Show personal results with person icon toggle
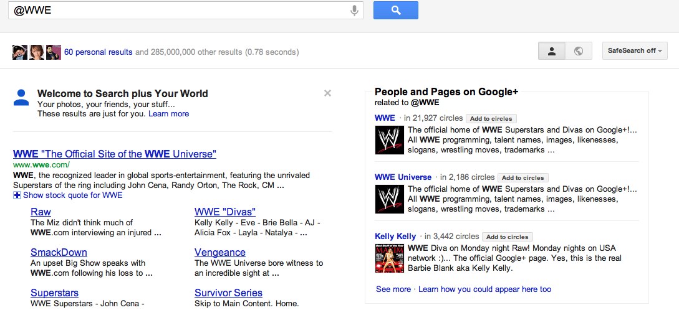Viewport: 679px width, 310px height. (x=552, y=51)
